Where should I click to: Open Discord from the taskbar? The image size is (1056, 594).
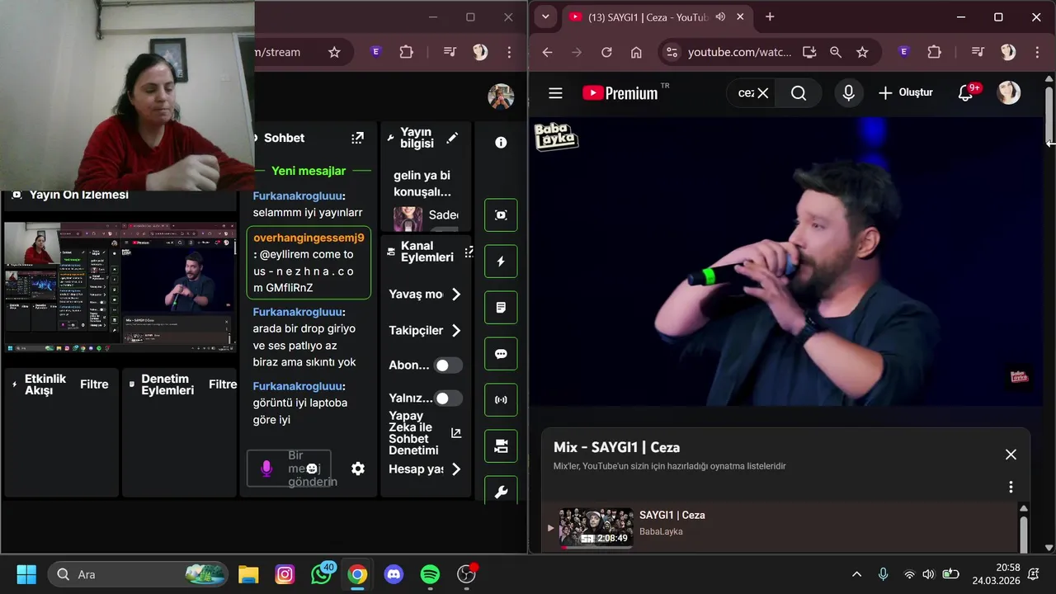(394, 574)
